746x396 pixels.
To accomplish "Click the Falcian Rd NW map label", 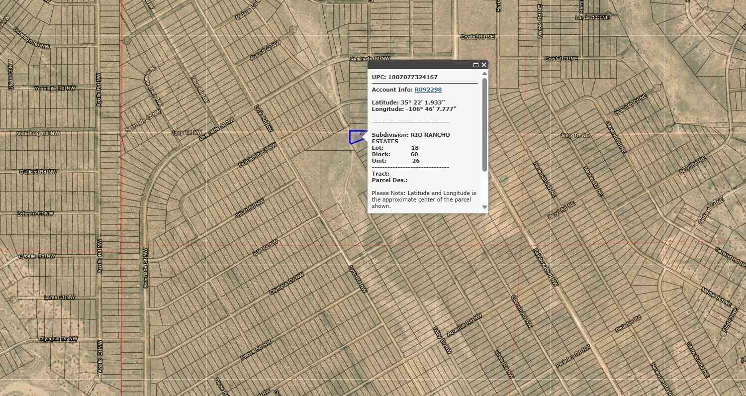I will [257, 155].
